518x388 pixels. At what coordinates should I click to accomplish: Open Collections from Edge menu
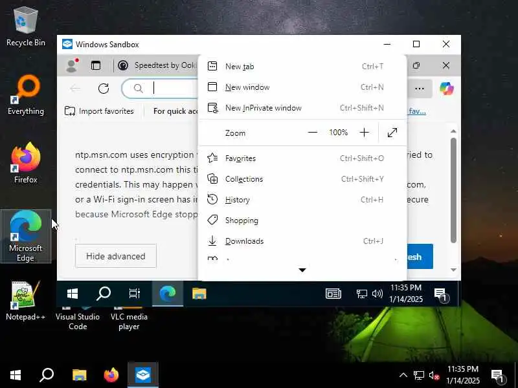(302, 179)
